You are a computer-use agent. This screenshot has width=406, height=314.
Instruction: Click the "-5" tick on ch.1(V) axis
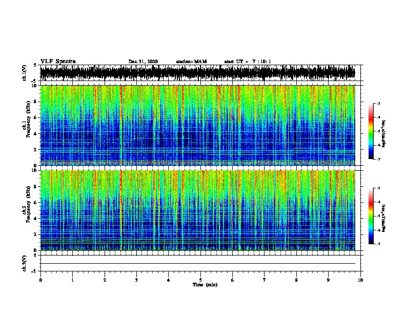[x=35, y=81]
